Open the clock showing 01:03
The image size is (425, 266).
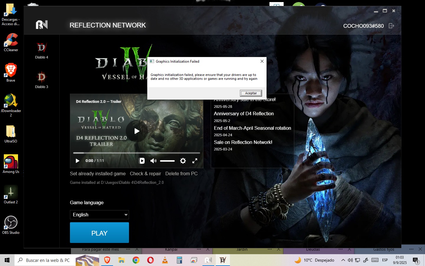point(400,260)
